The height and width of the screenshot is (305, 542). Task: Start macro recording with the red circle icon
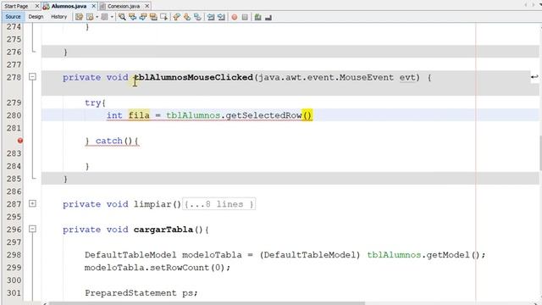click(x=235, y=17)
